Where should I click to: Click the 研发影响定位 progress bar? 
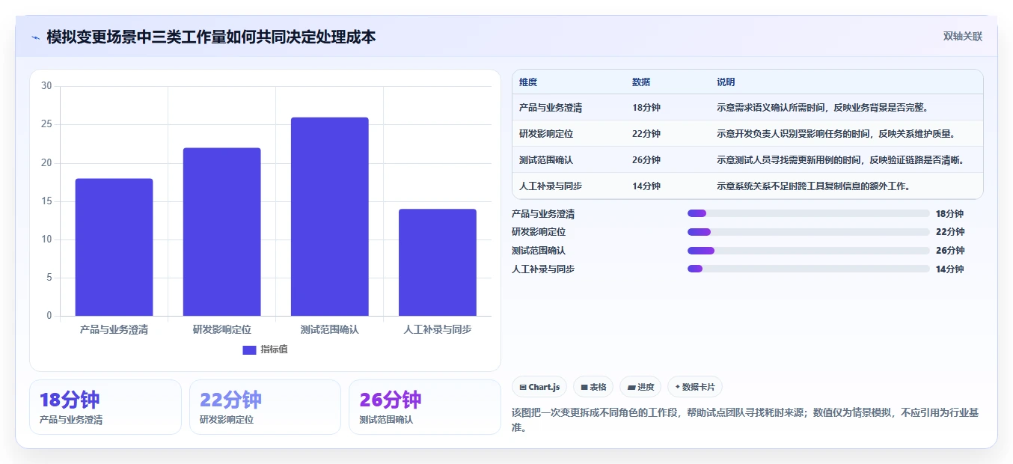point(808,232)
